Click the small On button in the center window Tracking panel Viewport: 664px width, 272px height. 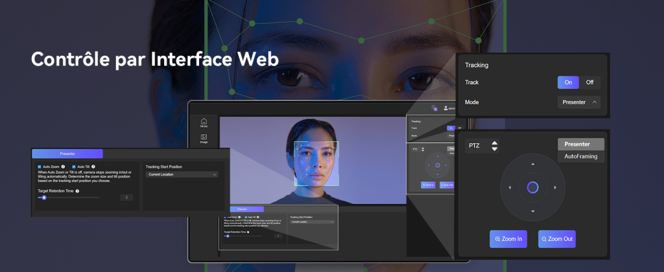pyautogui.click(x=451, y=128)
